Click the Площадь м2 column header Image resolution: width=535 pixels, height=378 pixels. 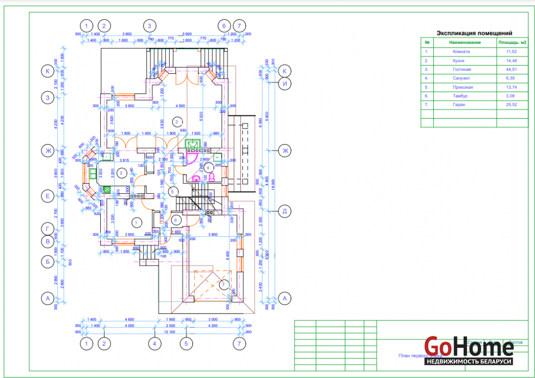point(512,43)
